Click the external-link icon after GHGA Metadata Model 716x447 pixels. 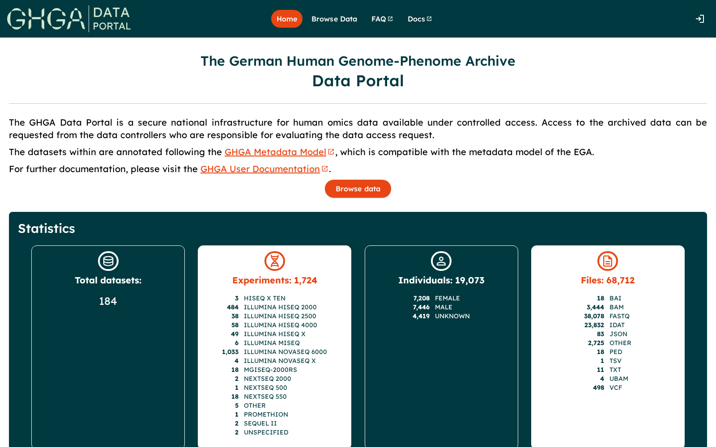point(331,152)
